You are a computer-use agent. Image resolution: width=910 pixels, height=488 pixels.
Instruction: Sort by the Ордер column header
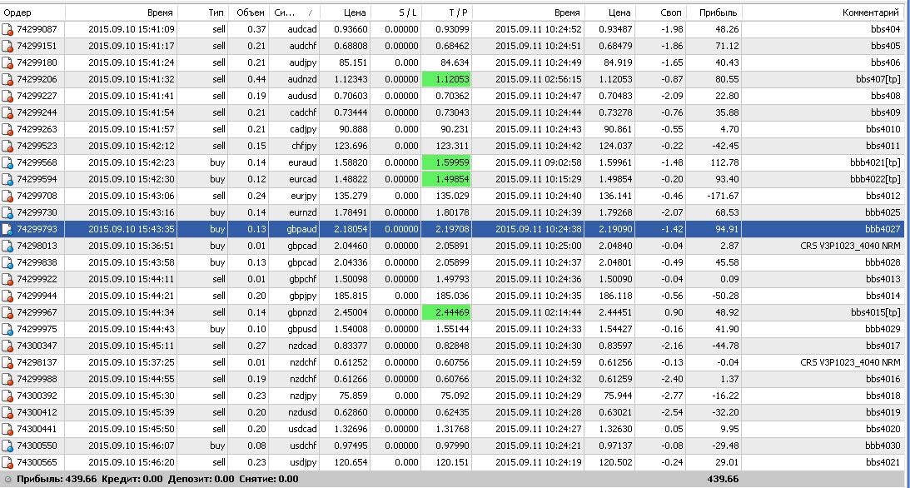[32, 12]
